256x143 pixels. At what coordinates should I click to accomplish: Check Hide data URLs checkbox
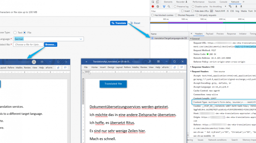193,11
